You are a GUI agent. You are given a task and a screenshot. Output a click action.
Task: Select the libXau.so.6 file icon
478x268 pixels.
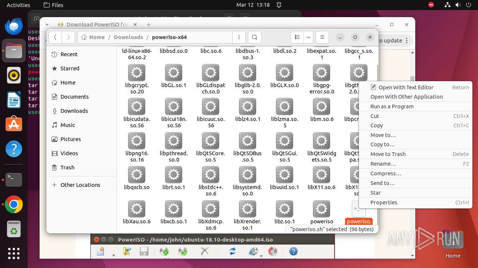pos(137,209)
